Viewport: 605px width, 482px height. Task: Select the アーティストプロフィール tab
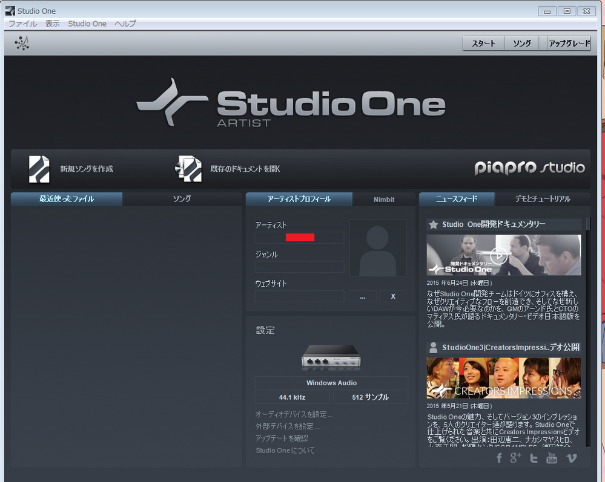(299, 199)
